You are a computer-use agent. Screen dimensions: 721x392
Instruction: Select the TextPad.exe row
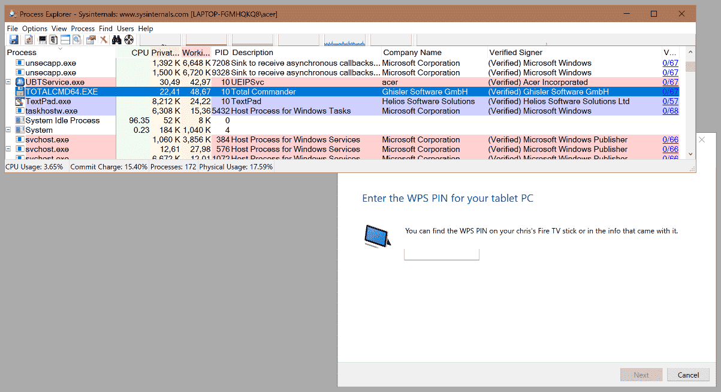(x=342, y=101)
